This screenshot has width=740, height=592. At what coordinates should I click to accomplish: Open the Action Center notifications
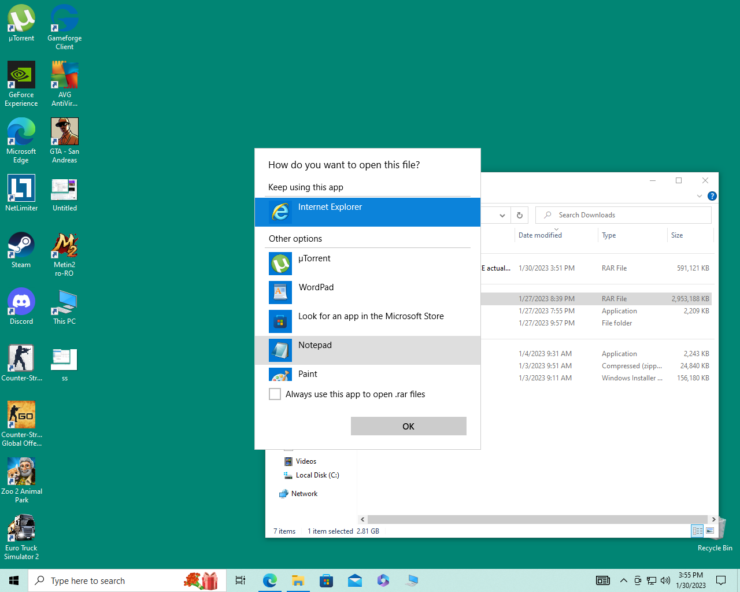(x=721, y=580)
